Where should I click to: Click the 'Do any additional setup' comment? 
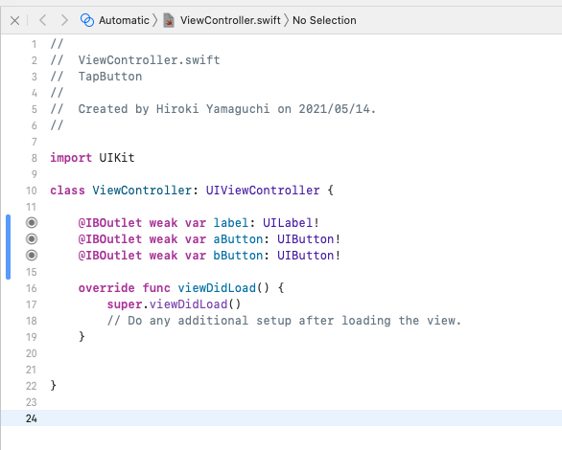click(284, 321)
